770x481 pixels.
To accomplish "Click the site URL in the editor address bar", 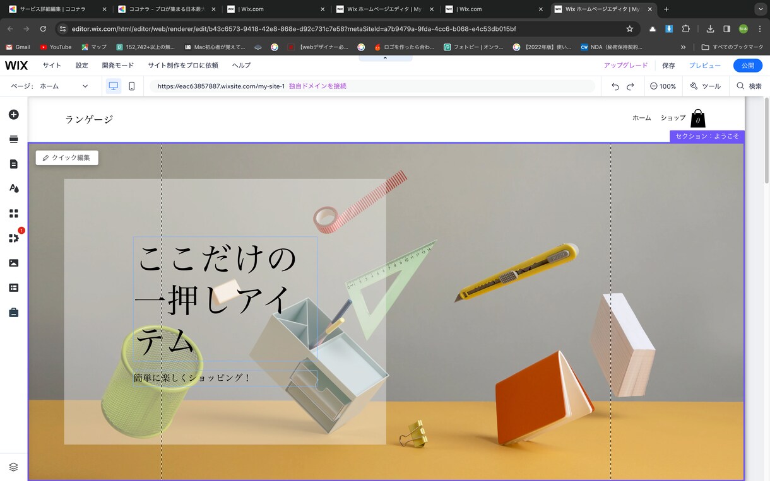I will point(221,86).
